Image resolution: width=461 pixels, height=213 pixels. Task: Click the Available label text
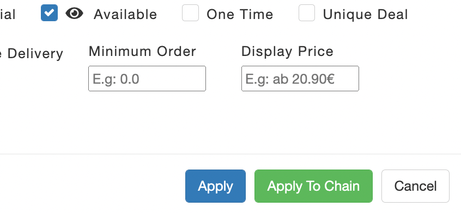pos(125,14)
